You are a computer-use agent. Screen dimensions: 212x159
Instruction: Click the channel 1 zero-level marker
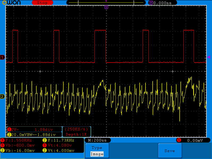(x=2, y=58)
